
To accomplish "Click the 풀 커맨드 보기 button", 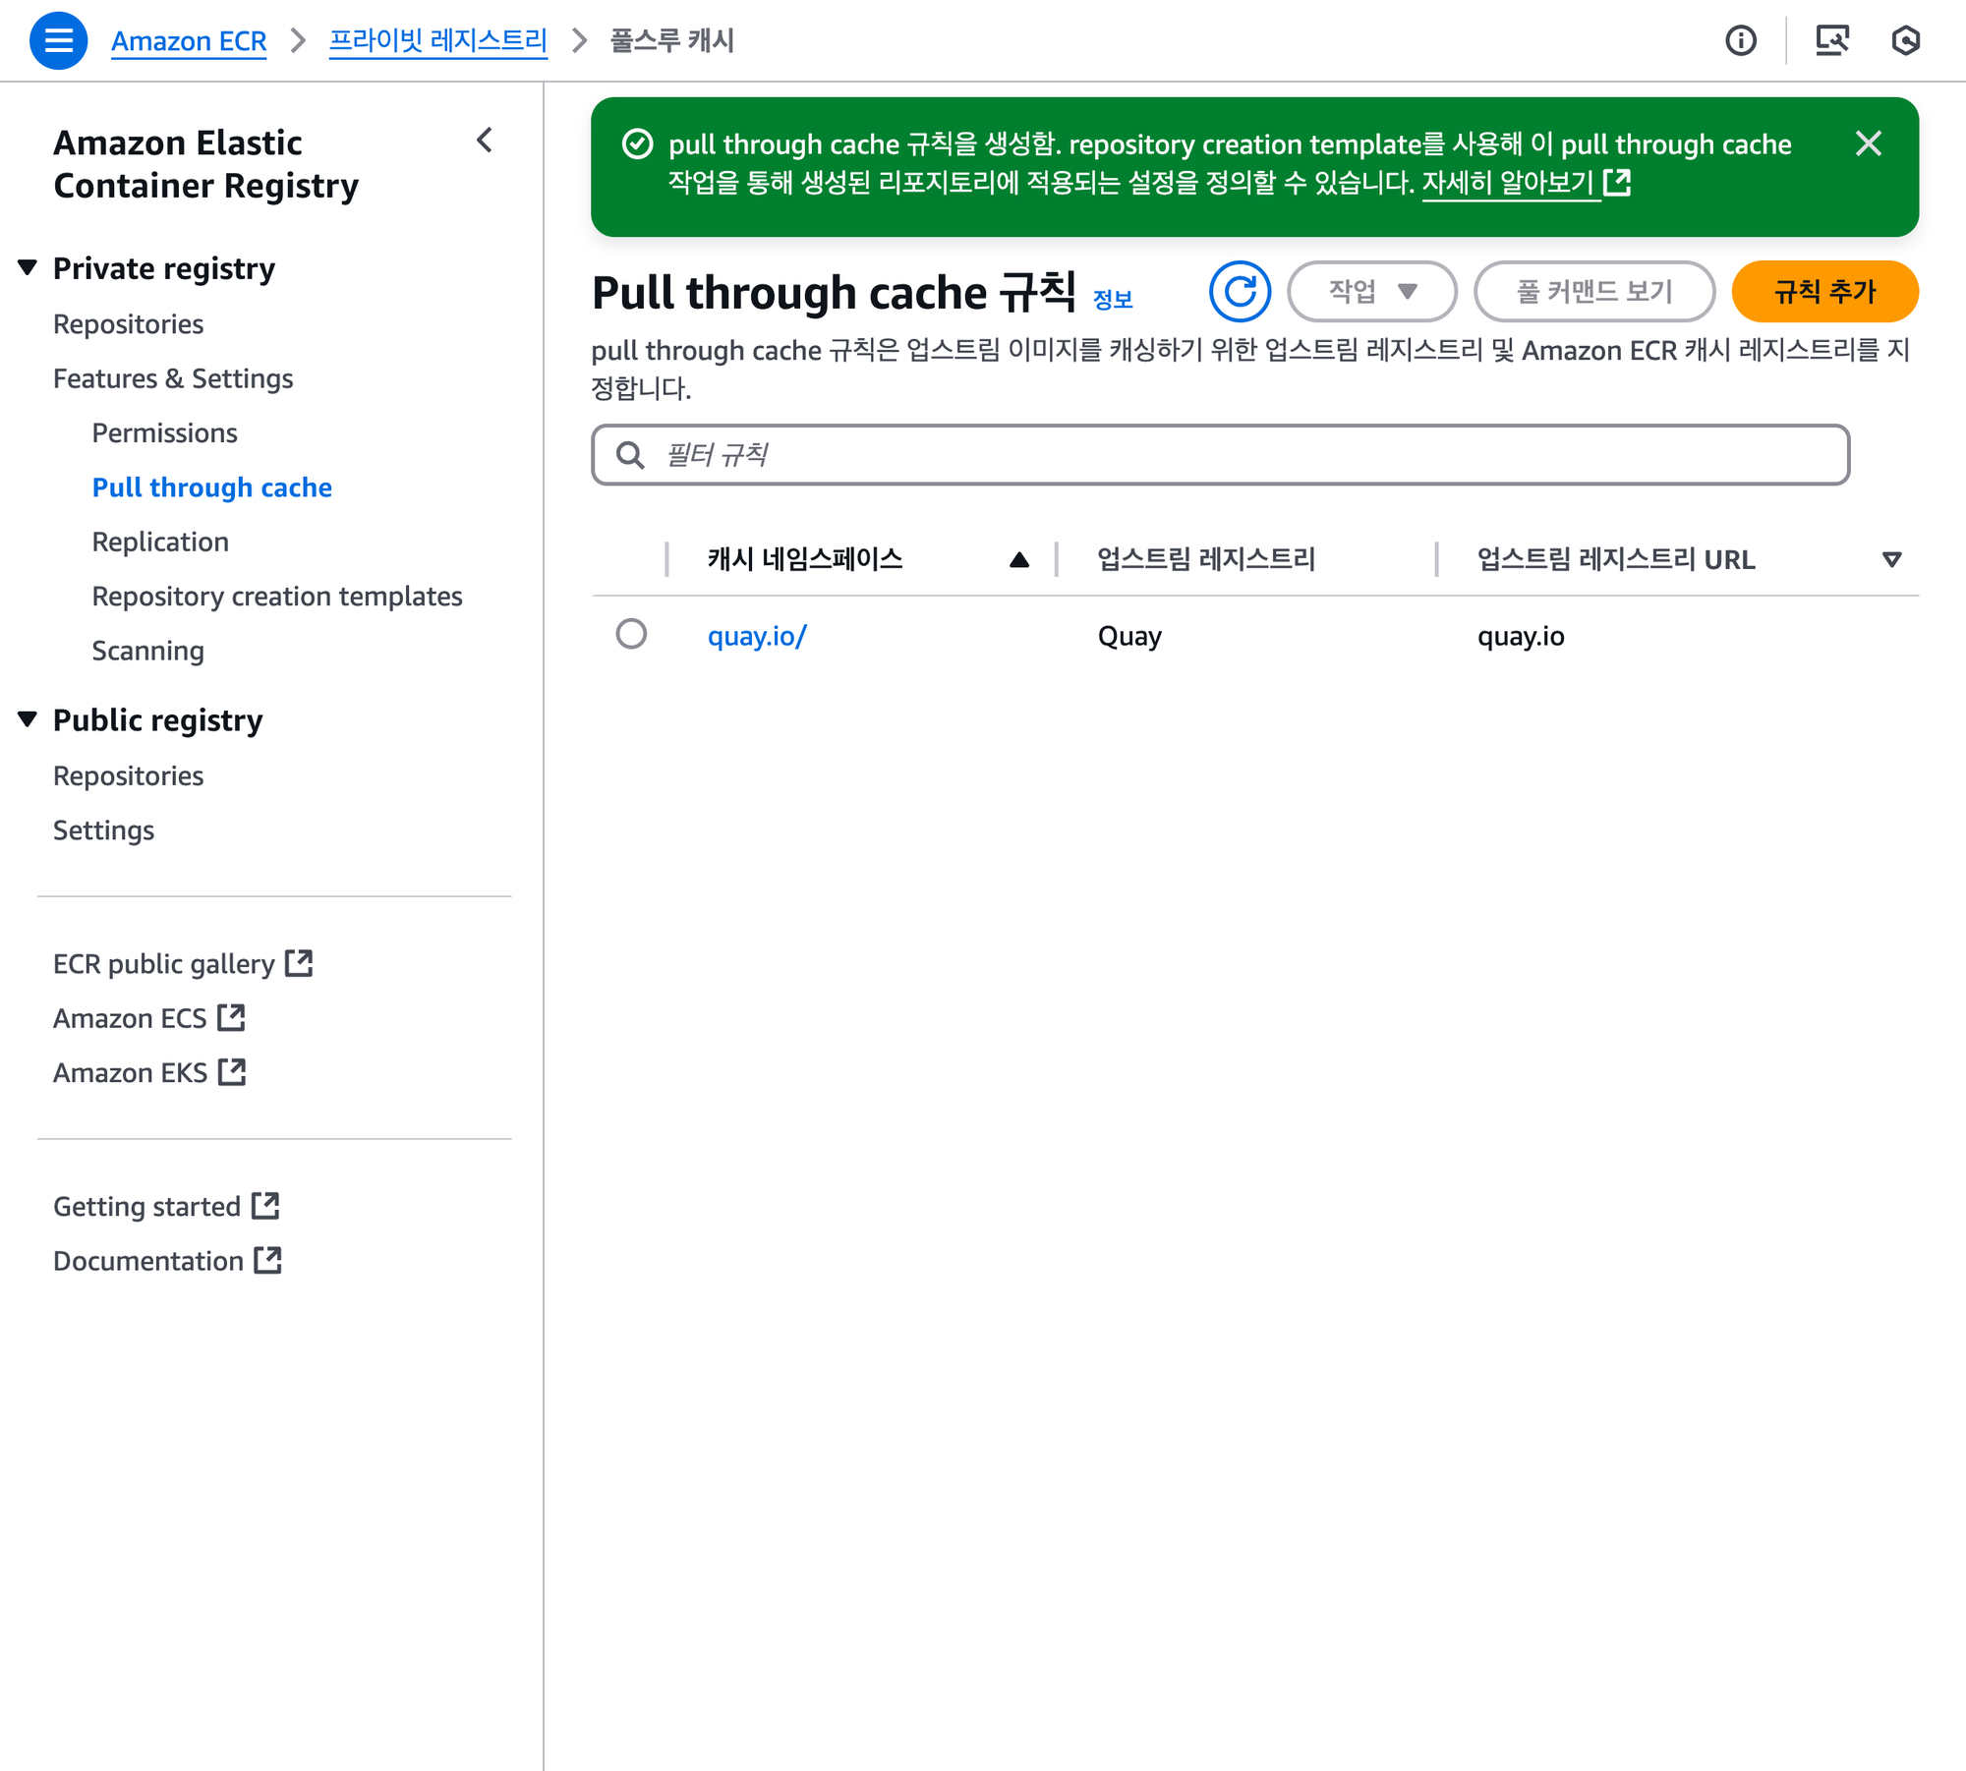I will click(x=1593, y=292).
